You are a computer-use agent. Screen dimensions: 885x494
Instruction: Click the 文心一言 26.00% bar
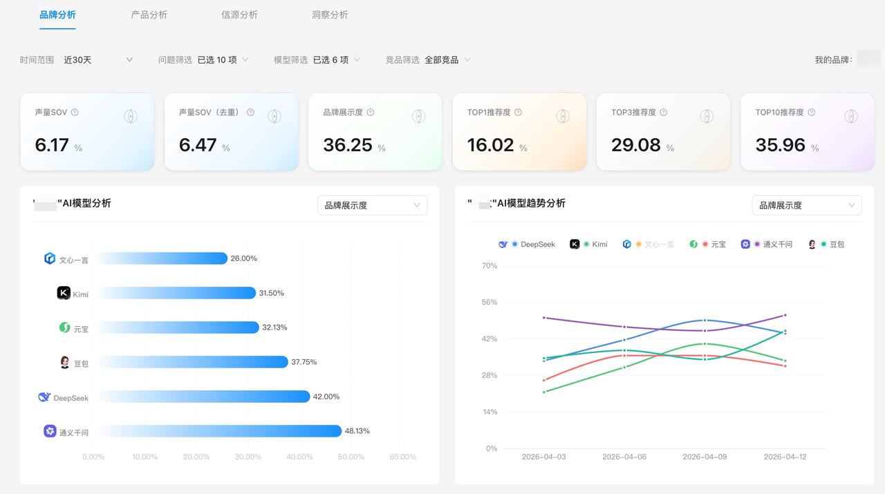click(160, 258)
